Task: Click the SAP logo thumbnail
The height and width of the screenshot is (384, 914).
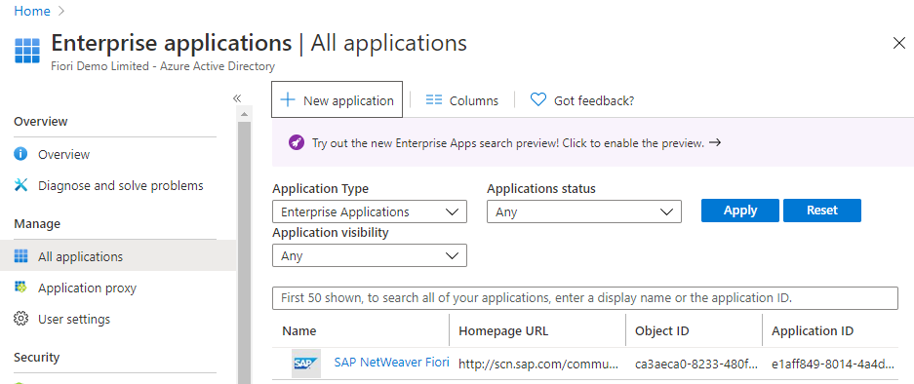Action: point(306,364)
